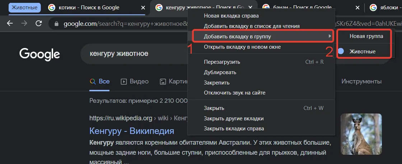The image size is (402, 164).
Task: Select Закрыть вкладки справа
Action: pyautogui.click(x=261, y=129)
